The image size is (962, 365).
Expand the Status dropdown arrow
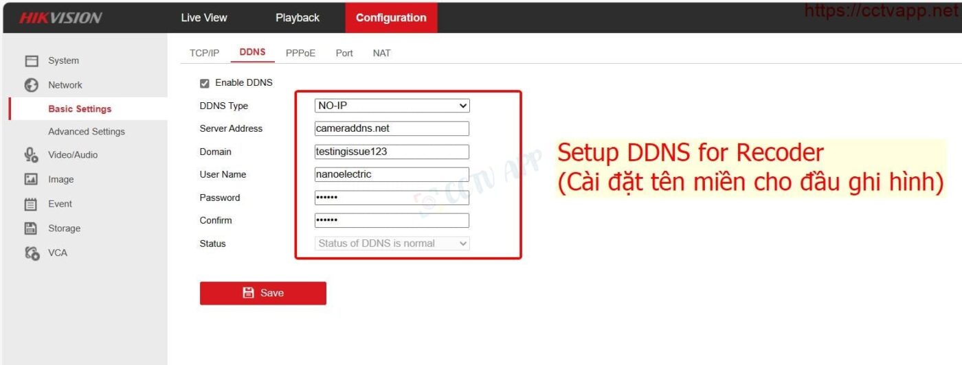tap(462, 244)
